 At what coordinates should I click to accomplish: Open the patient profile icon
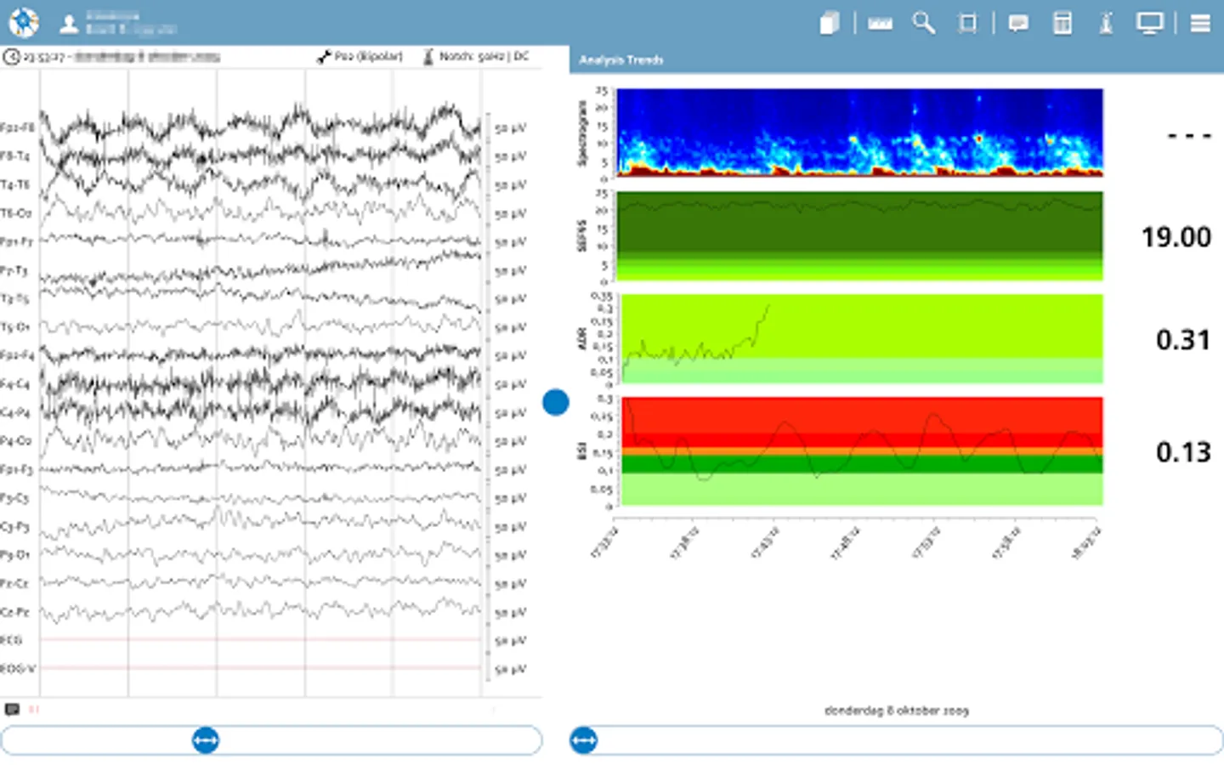tap(69, 24)
